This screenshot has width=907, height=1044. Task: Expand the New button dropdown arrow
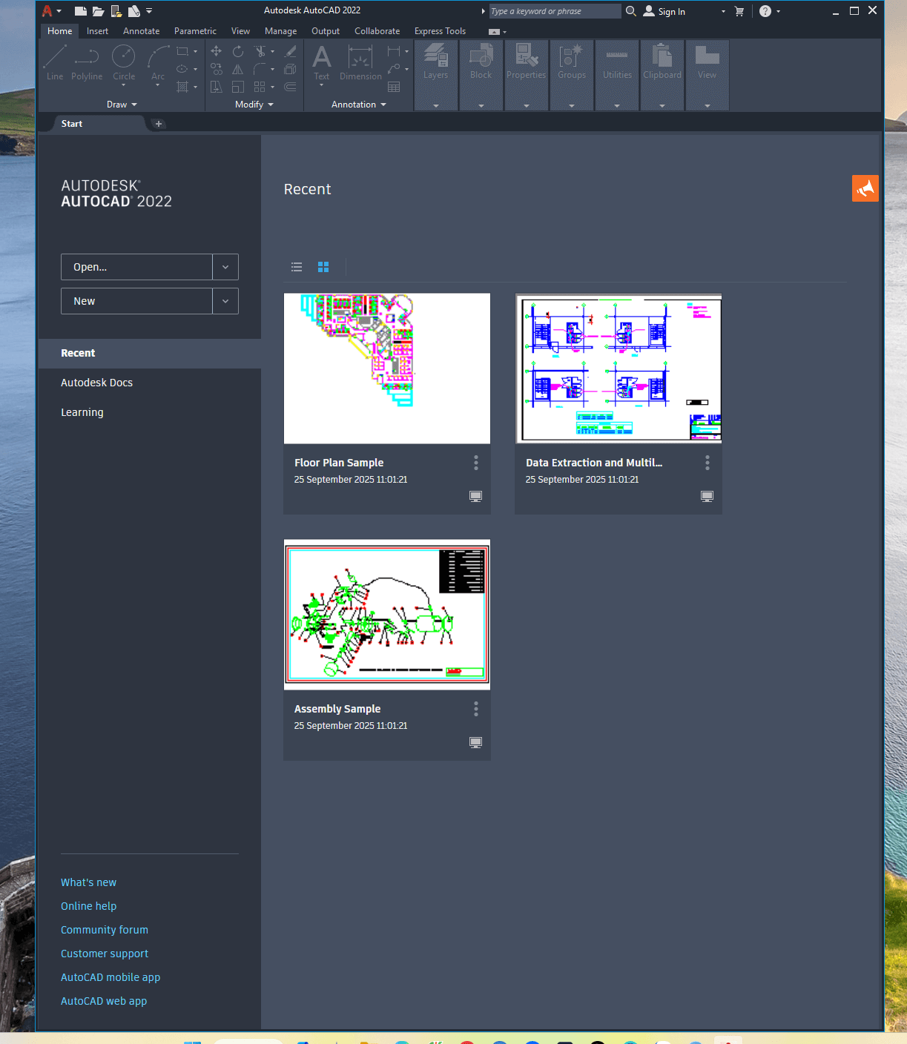click(225, 301)
